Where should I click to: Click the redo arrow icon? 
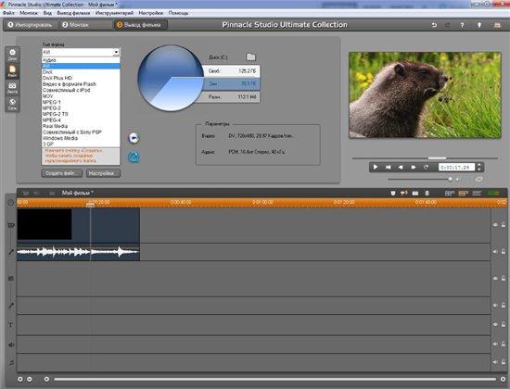(x=448, y=25)
